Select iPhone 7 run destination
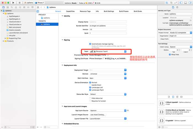Viewport: 193px width, 129px height. (x=40, y=3)
